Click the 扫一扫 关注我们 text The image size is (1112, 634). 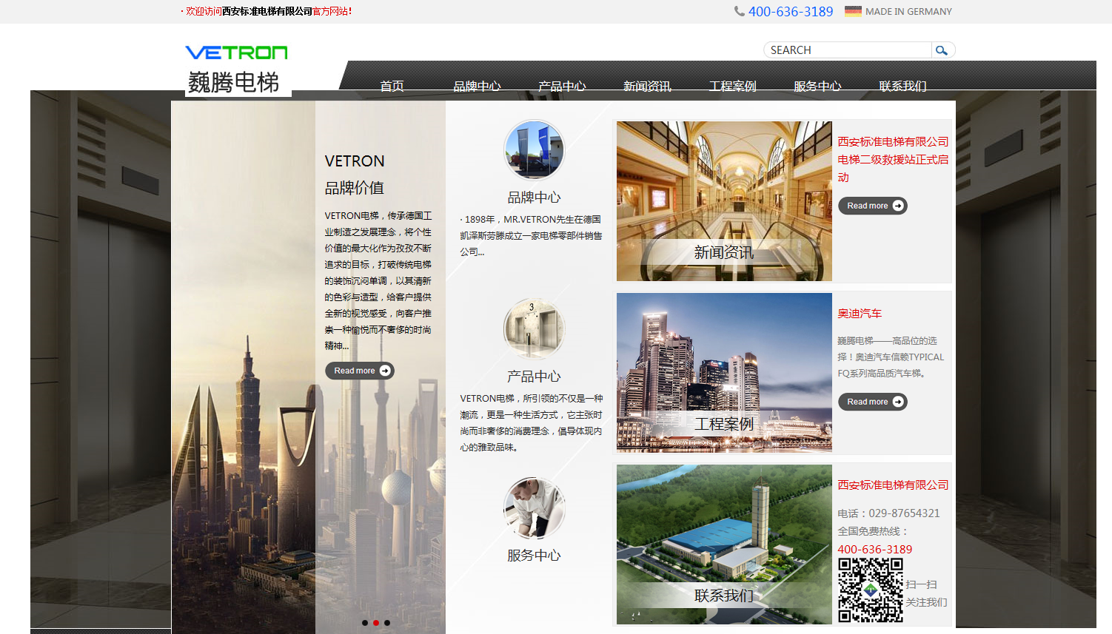point(926,593)
